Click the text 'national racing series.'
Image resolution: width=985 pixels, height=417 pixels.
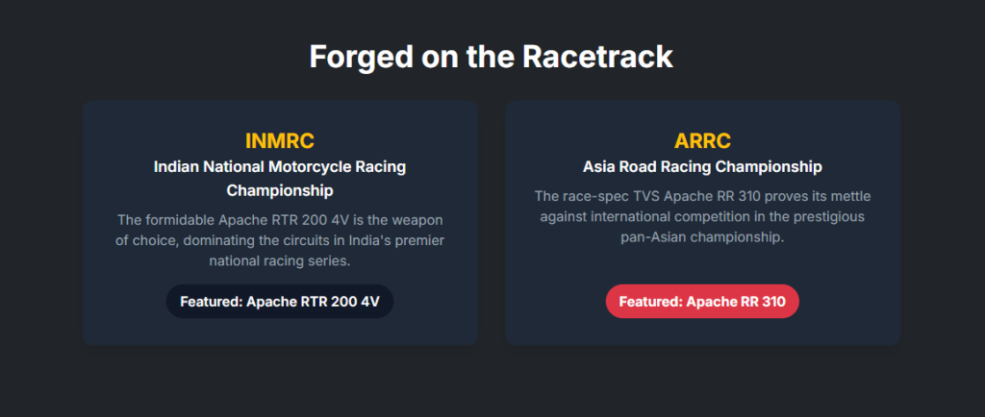point(280,260)
